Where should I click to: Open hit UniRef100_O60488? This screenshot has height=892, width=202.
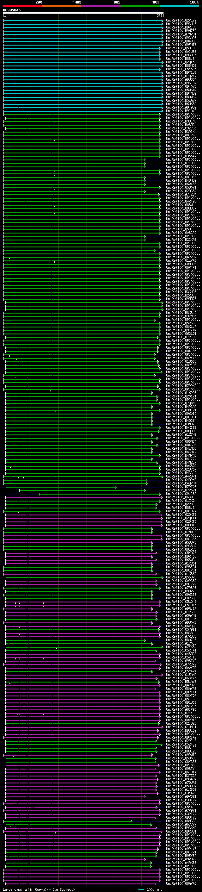click(x=181, y=184)
